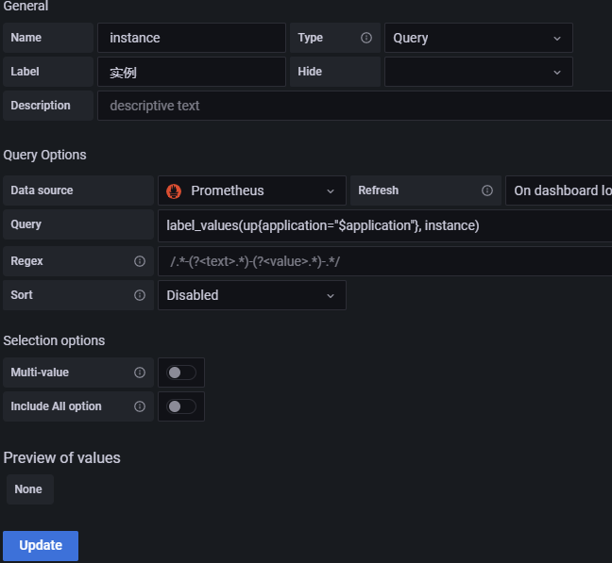Click the Selection options heading

[54, 340]
